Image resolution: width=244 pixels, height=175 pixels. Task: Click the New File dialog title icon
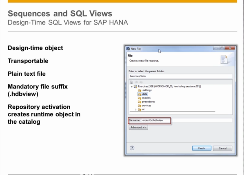[x=128, y=49]
